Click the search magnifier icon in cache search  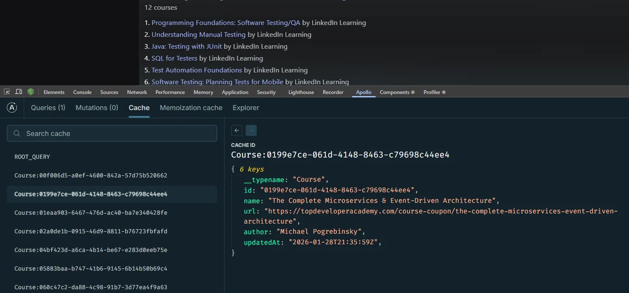[17, 133]
